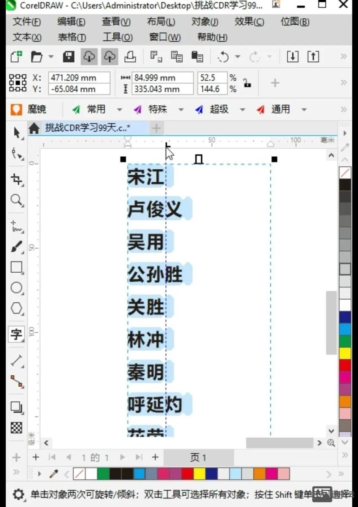This screenshot has height=507, width=358.
Task: Expand the 常用 dropdown in the 魔镜 toolbar
Action: tap(119, 109)
